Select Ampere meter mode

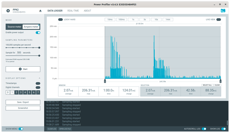(x=31, y=27)
